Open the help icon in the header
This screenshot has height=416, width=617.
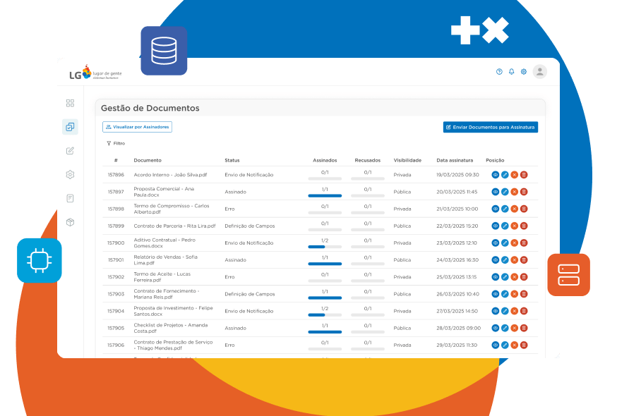click(x=499, y=72)
